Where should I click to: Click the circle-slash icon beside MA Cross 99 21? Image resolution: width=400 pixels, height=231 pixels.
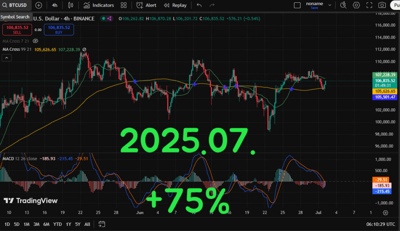84,50
